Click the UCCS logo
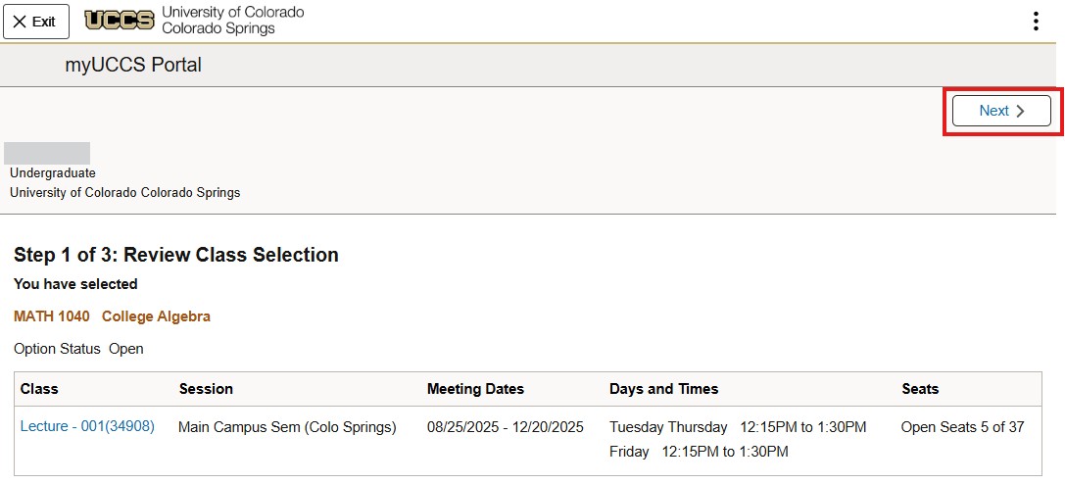The height and width of the screenshot is (484, 1065). (120, 21)
